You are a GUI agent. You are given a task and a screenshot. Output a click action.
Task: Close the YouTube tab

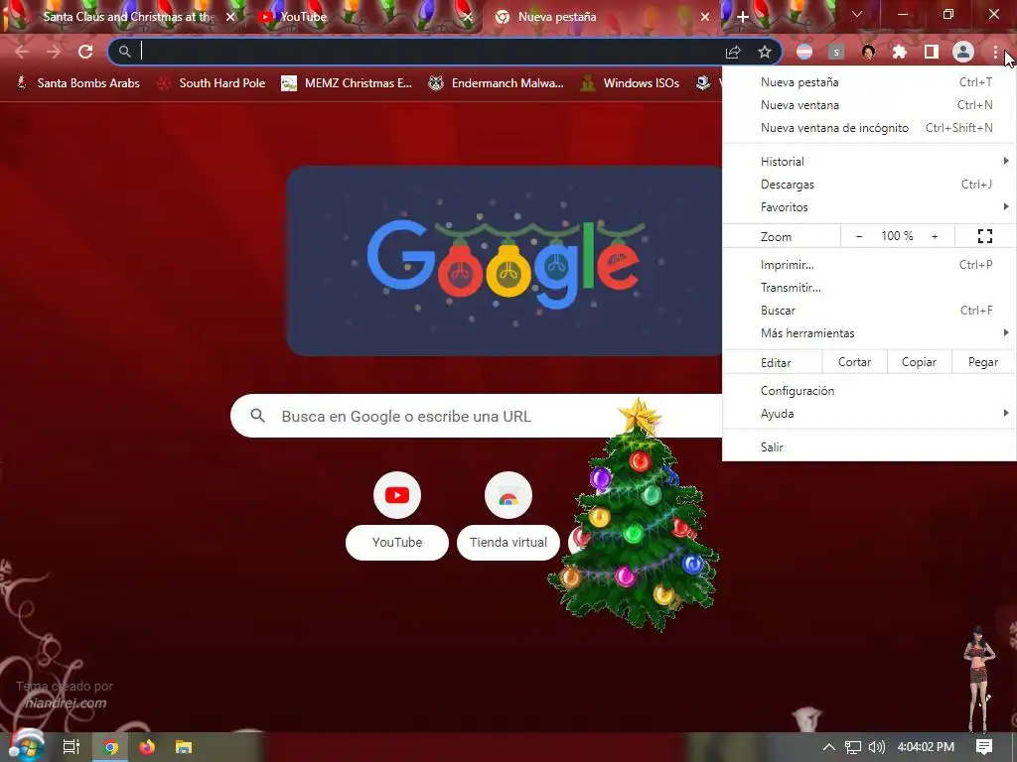coord(467,17)
